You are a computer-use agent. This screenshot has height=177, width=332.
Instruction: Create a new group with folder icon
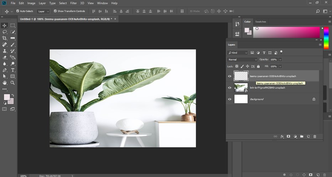(x=301, y=136)
